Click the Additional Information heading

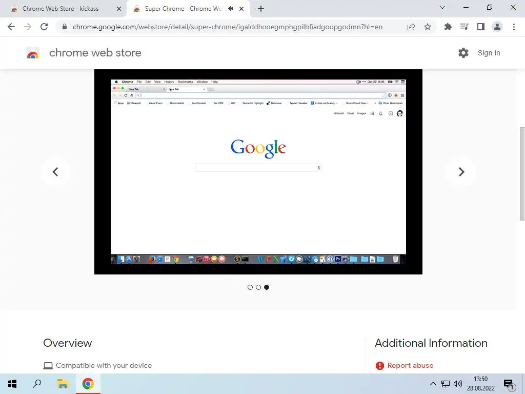click(x=431, y=343)
